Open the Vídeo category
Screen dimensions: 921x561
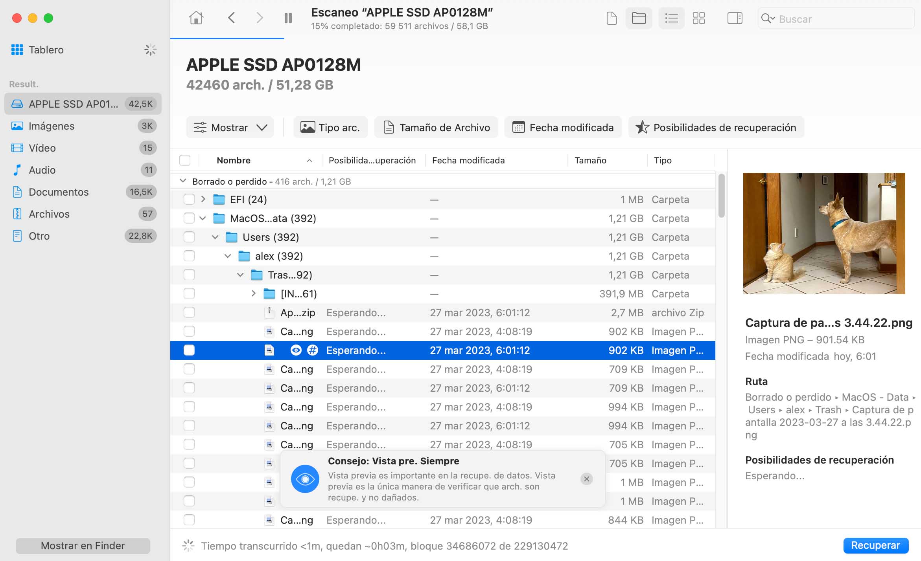[83, 148]
